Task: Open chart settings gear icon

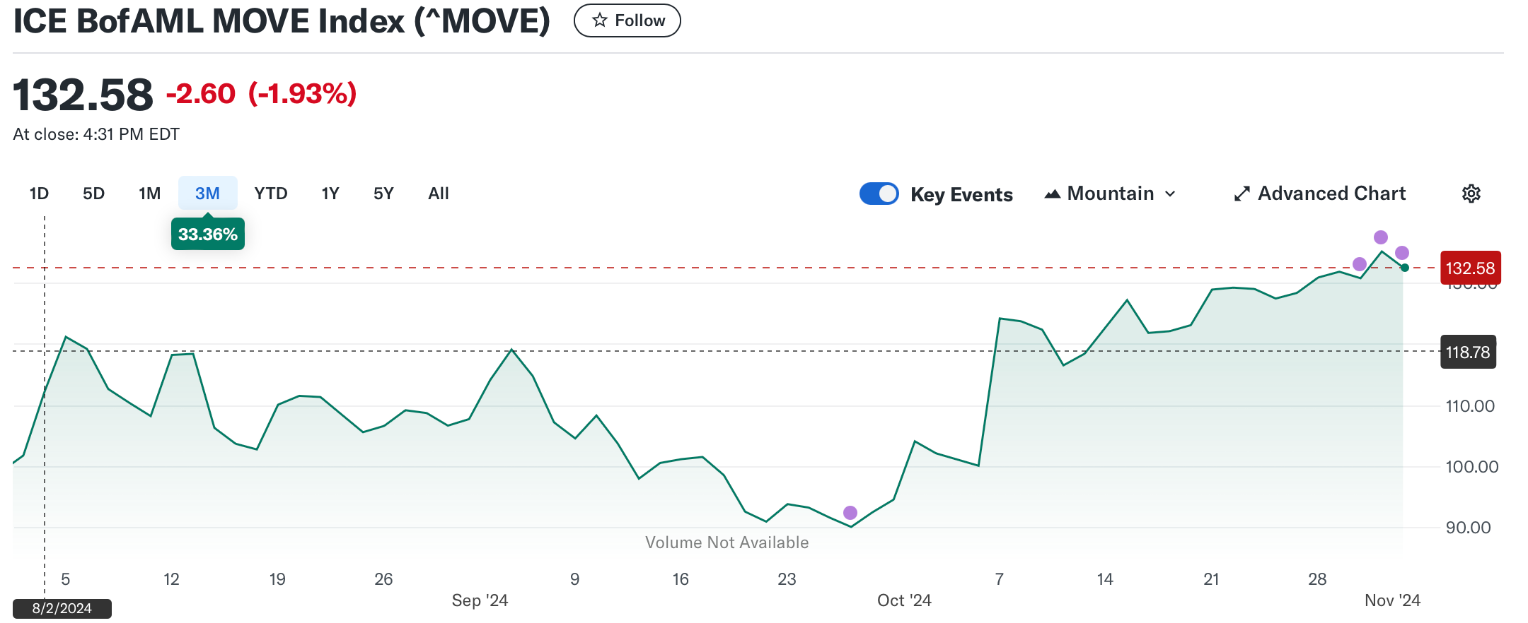Action: point(1471,194)
